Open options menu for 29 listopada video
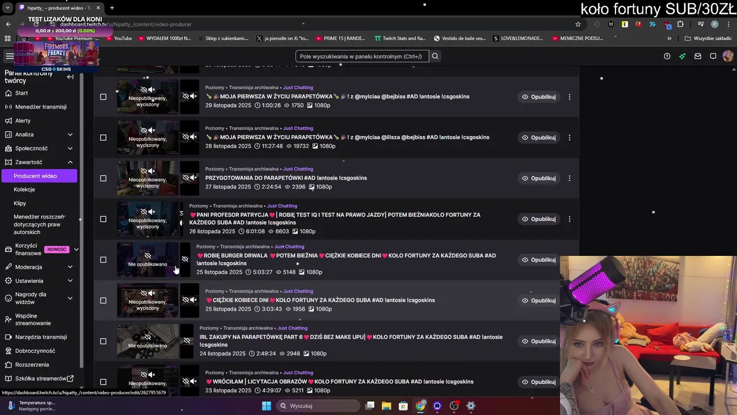Screen dimensions: 737x415 pyautogui.click(x=569, y=97)
